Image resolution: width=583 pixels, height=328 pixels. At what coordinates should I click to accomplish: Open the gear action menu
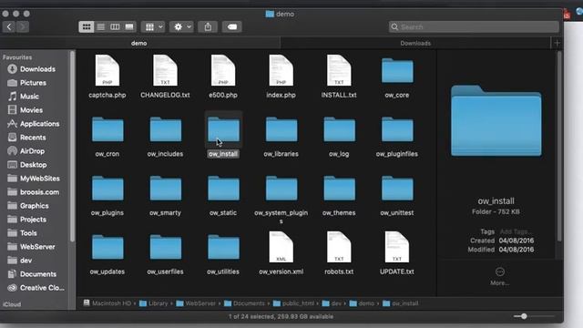(x=182, y=26)
